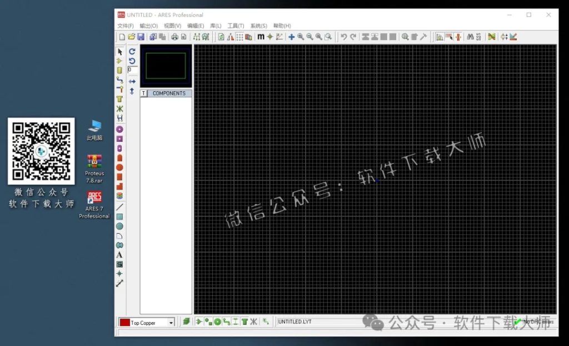
Task: Click the T button beside COMPONENTS
Action: coord(143,93)
